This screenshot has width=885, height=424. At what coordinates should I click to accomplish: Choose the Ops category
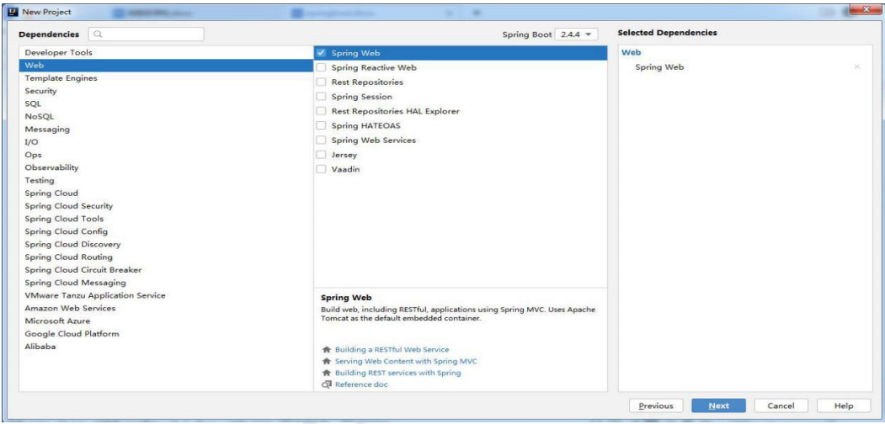point(166,155)
